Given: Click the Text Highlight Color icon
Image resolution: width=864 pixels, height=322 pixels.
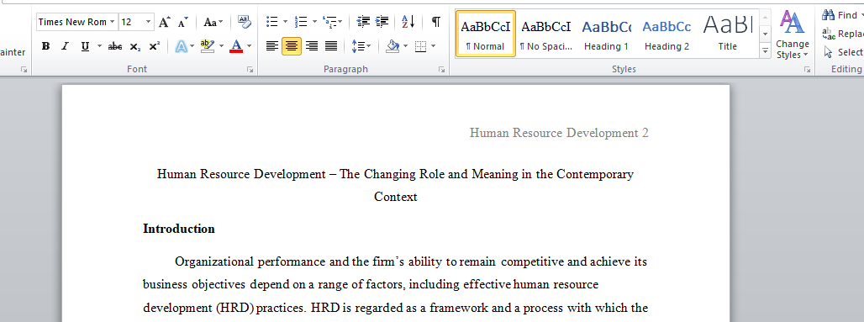Looking at the screenshot, I should (208, 46).
